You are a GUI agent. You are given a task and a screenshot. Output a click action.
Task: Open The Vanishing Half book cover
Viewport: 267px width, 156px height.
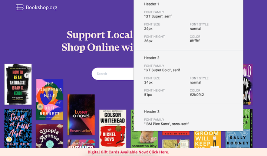pos(50,100)
